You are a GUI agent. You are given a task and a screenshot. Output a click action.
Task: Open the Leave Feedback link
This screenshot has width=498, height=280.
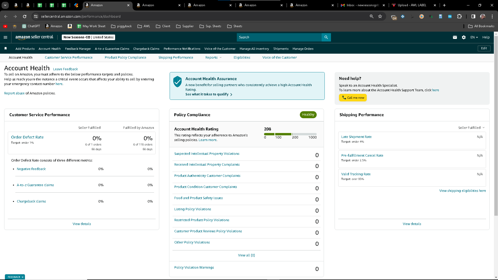click(65, 69)
